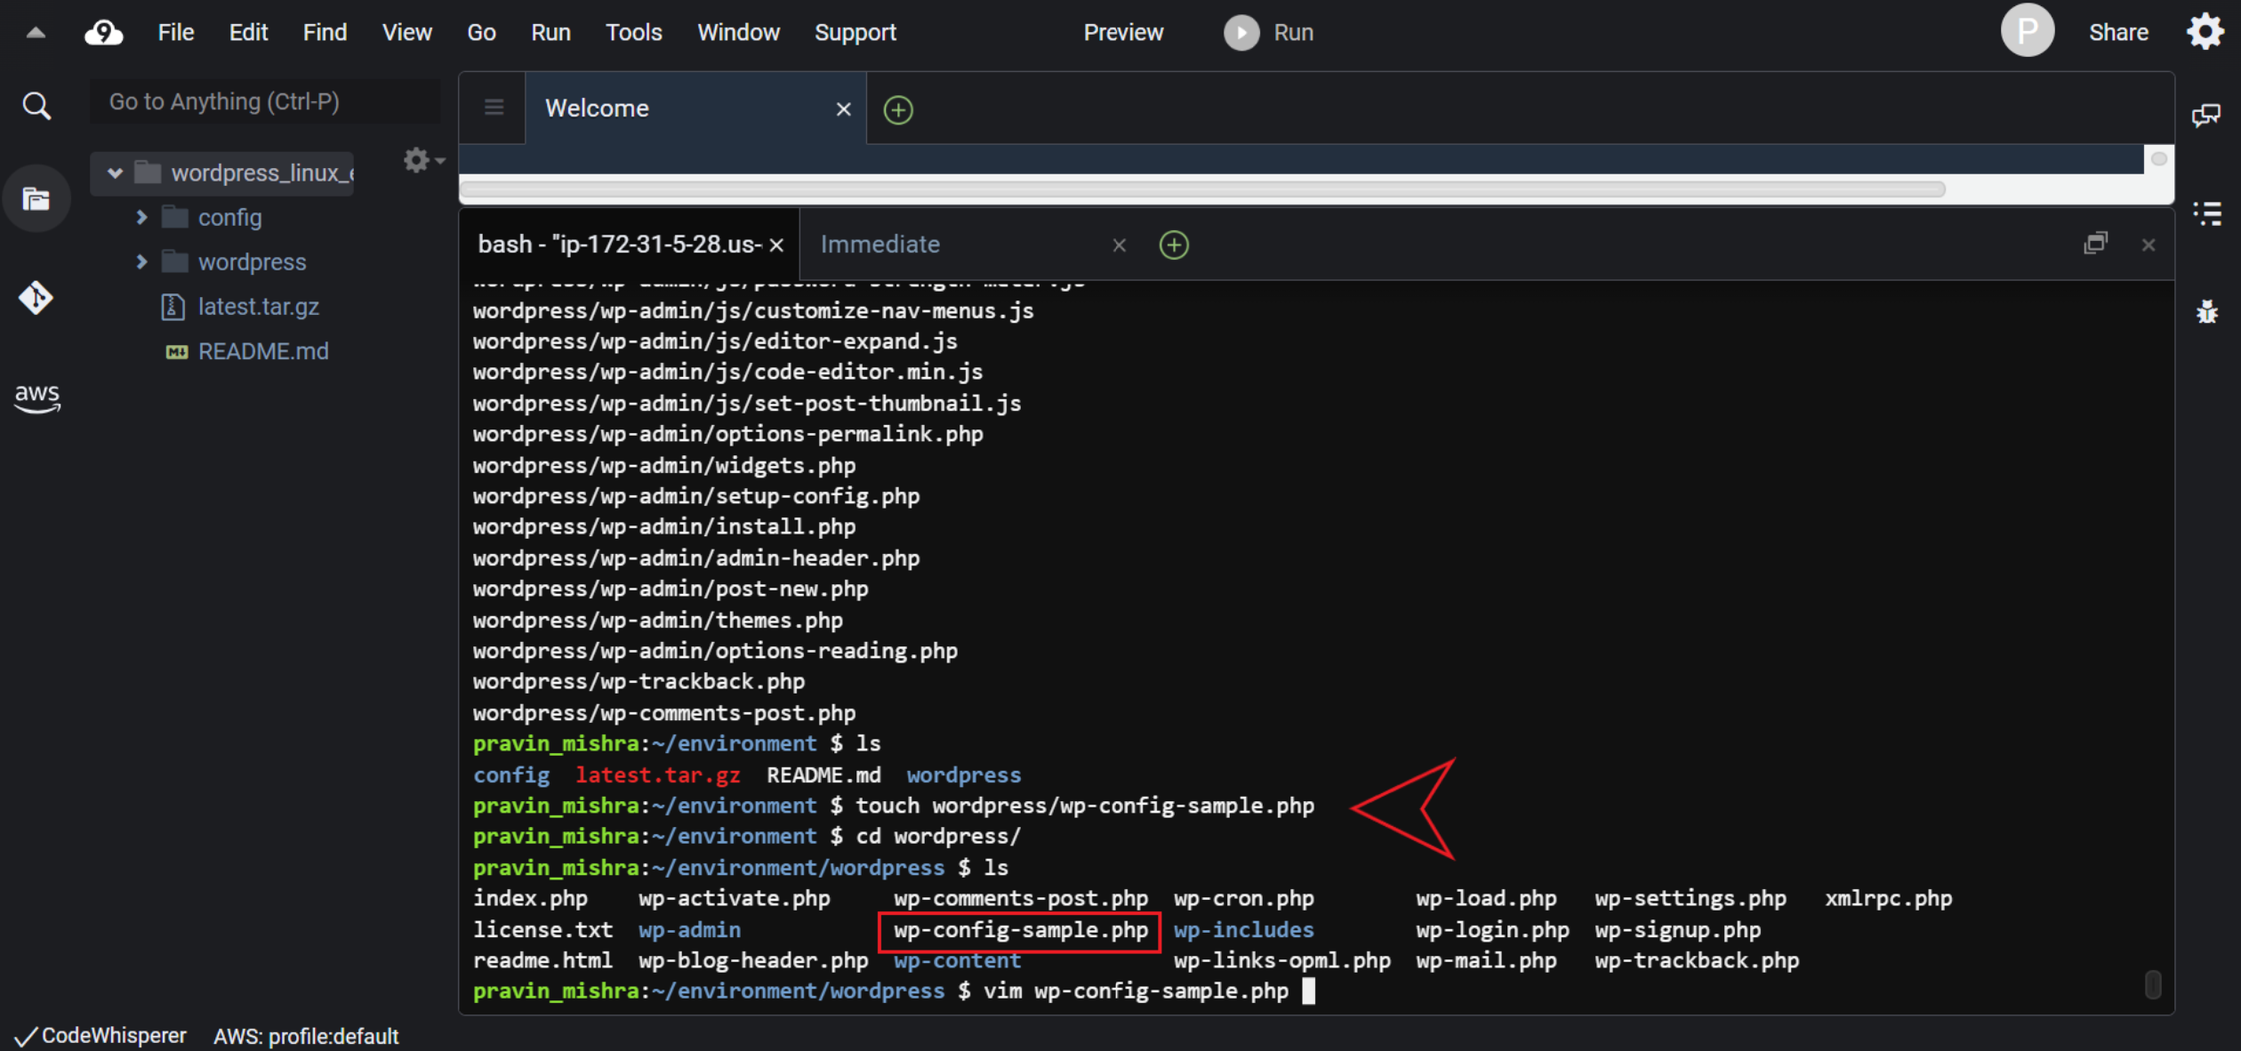Click the user avatar P icon

[x=2027, y=31]
